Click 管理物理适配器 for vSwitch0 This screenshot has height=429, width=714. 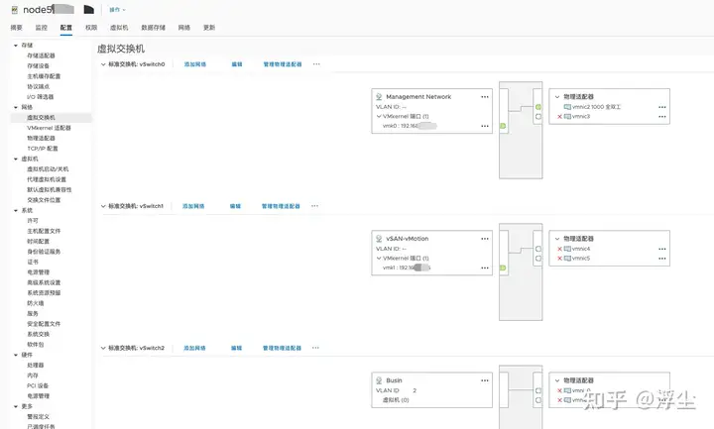click(x=283, y=64)
